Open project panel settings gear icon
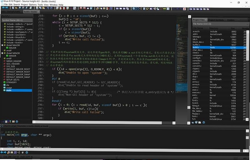The width and height of the screenshot is (250, 160). [x=204, y=123]
